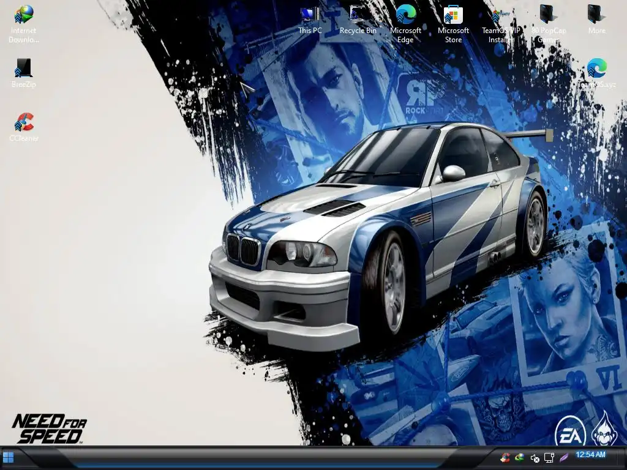This screenshot has width=627, height=470.
Task: Open the TeamOS.xyz Edge shortcut
Action: (x=596, y=73)
